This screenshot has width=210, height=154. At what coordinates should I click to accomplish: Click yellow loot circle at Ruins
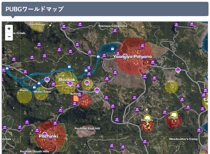pos(24,96)
